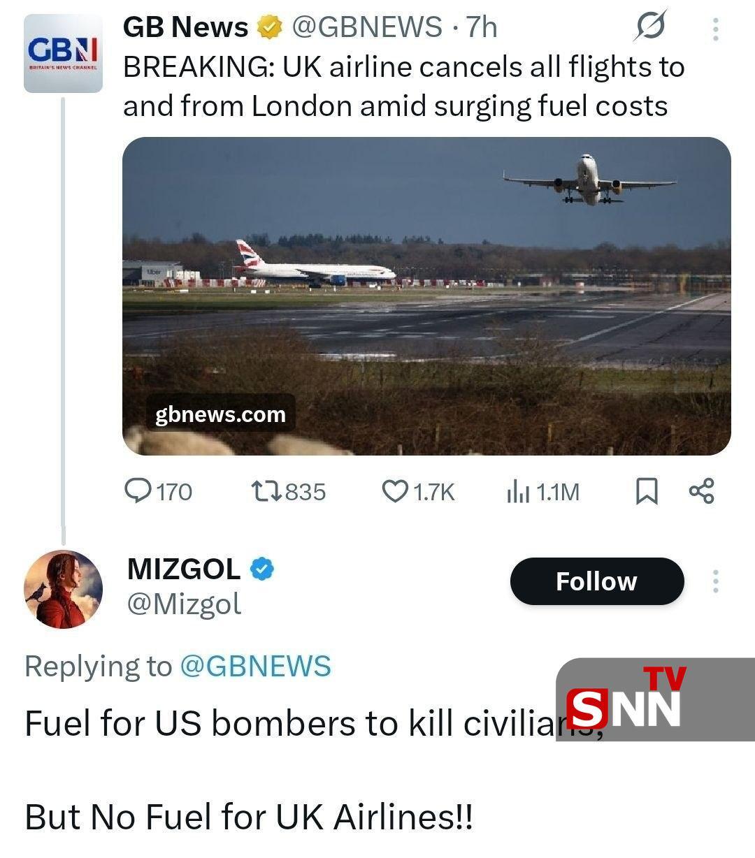The image size is (755, 858).
Task: View tweet analytics bar chart icon
Action: pyautogui.click(x=517, y=492)
